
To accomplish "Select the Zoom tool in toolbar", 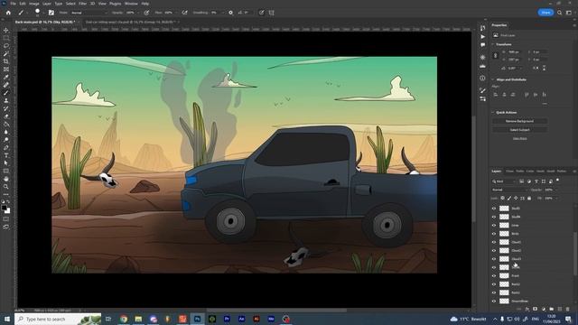I will (6, 187).
